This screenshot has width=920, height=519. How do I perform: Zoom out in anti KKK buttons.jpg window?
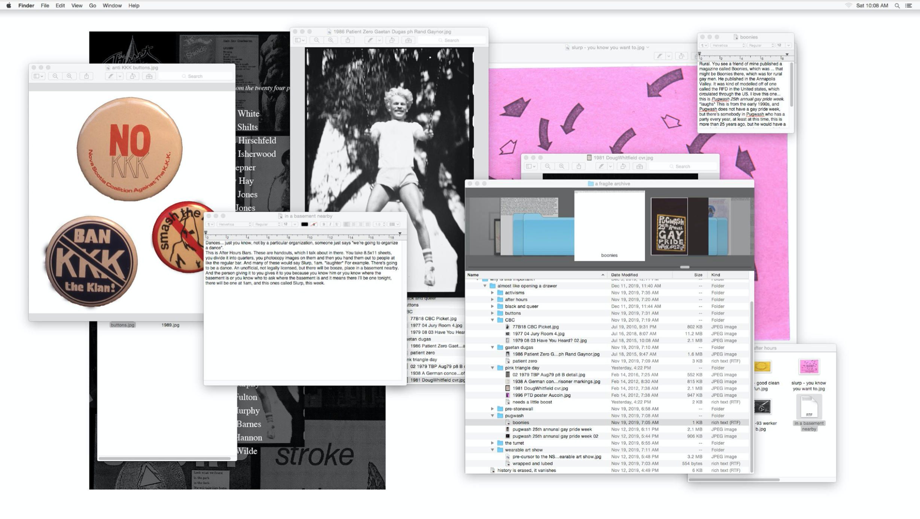(55, 76)
